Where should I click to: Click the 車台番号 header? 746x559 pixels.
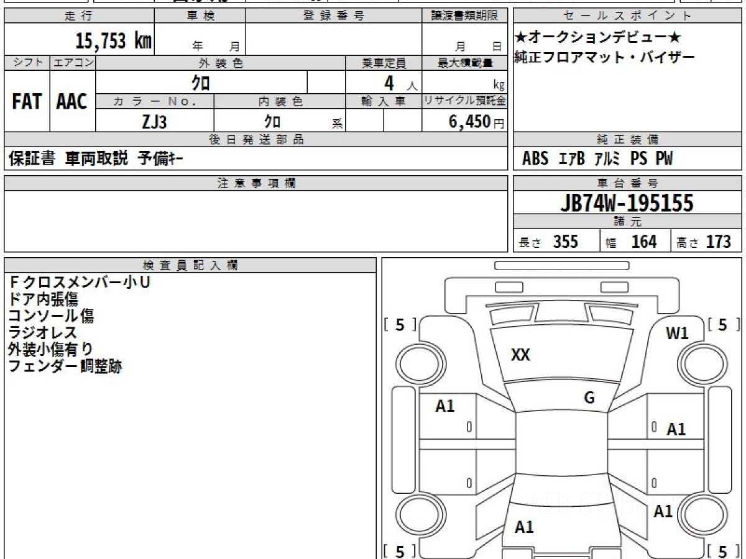tap(628, 183)
